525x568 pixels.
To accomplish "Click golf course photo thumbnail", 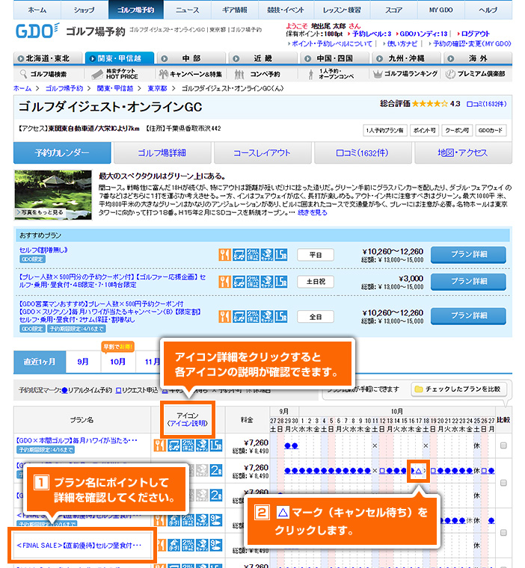I will click(53, 195).
